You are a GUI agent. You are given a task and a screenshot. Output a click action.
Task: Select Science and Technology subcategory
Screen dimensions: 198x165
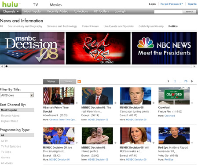pos(62,26)
